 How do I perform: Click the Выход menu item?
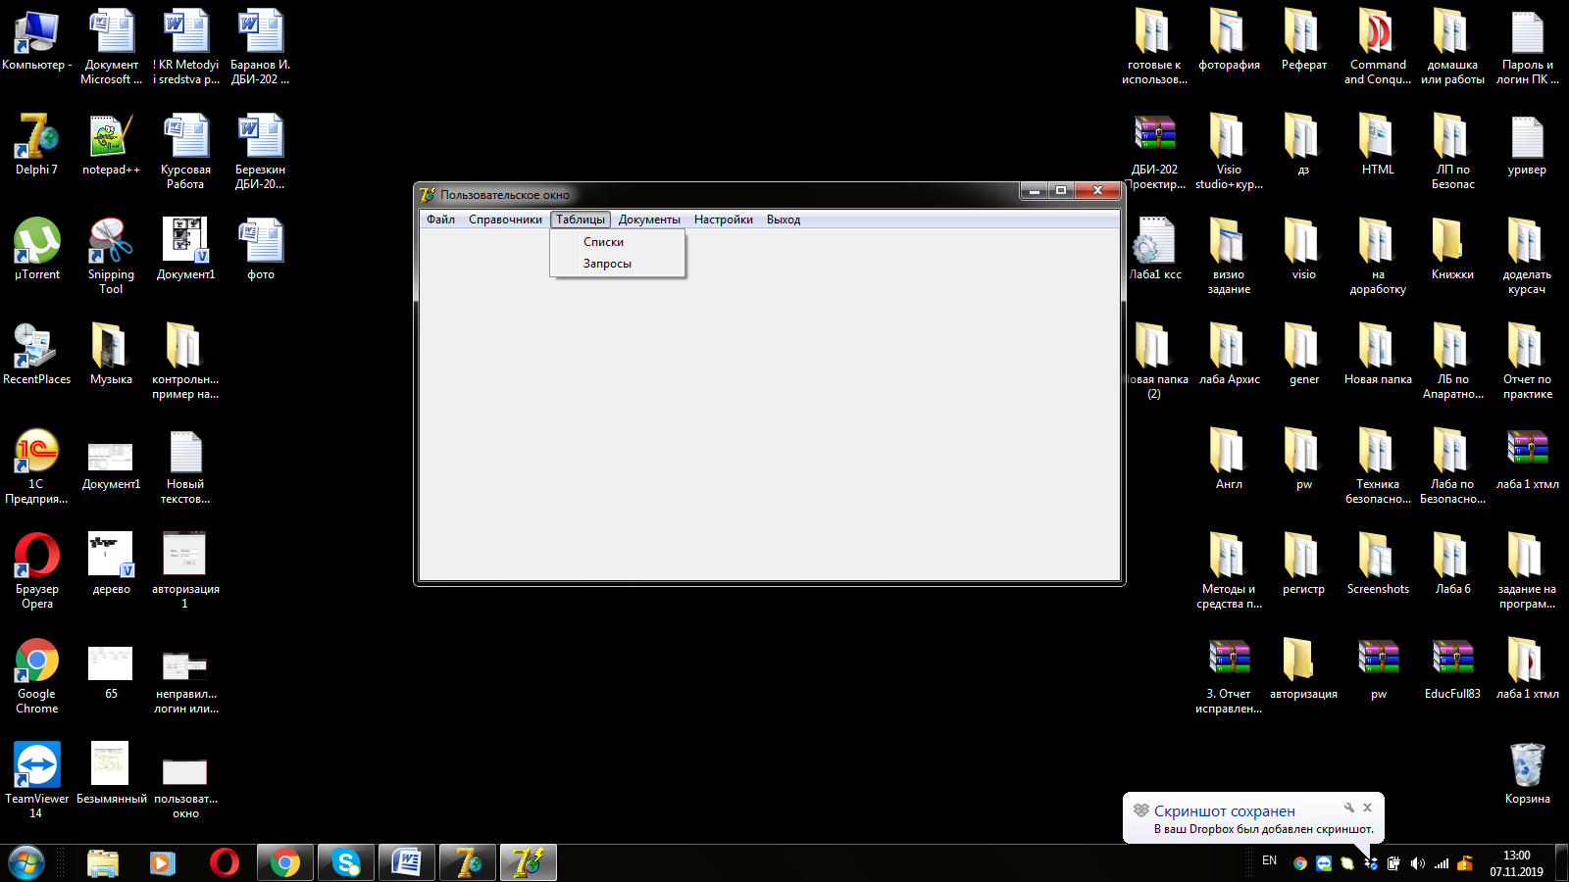click(x=784, y=220)
